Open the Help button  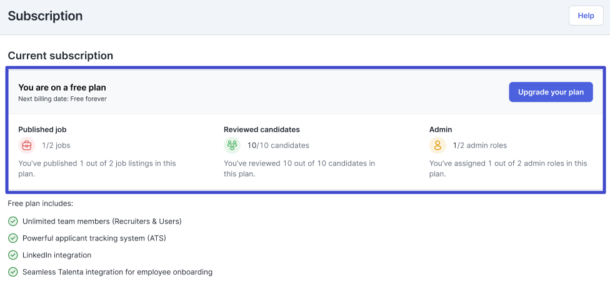click(586, 16)
